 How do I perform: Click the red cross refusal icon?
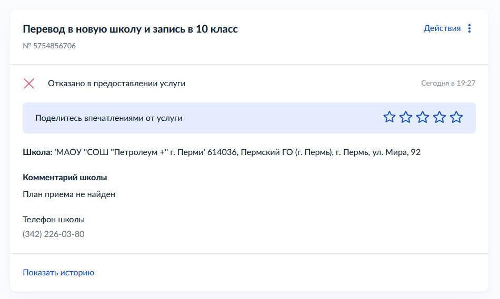[x=29, y=83]
